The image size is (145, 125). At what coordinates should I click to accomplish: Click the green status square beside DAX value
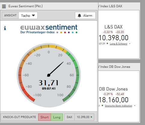coord(91,117)
